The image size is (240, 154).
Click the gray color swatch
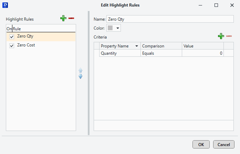tap(111, 28)
